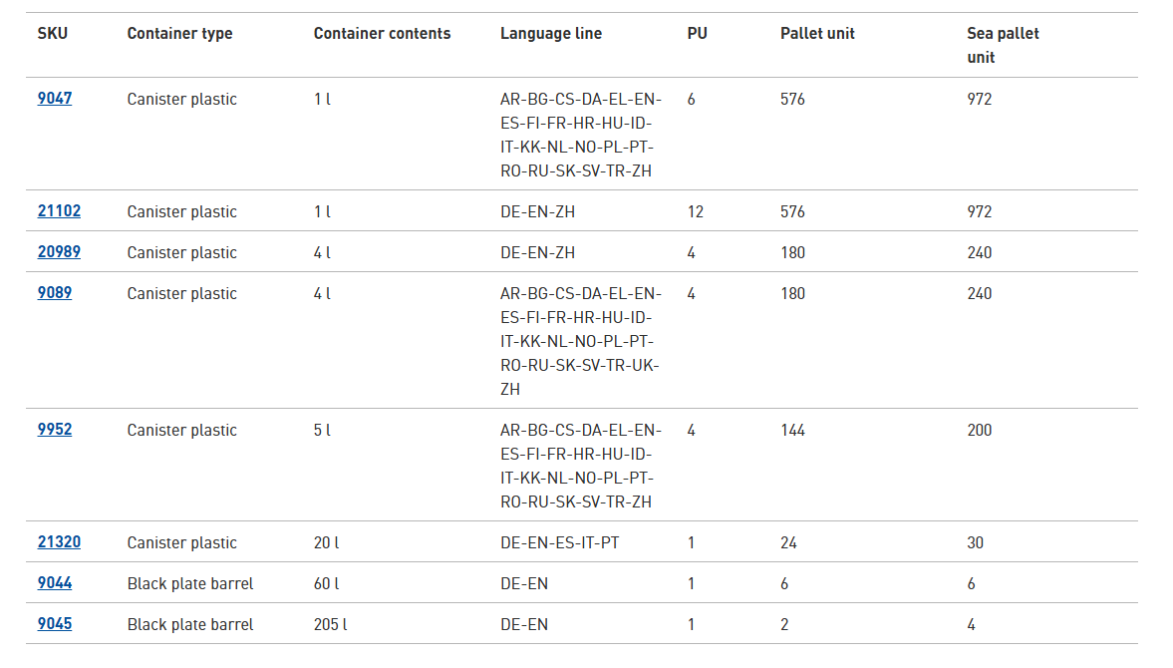Open SKU 9047 product link

[55, 99]
